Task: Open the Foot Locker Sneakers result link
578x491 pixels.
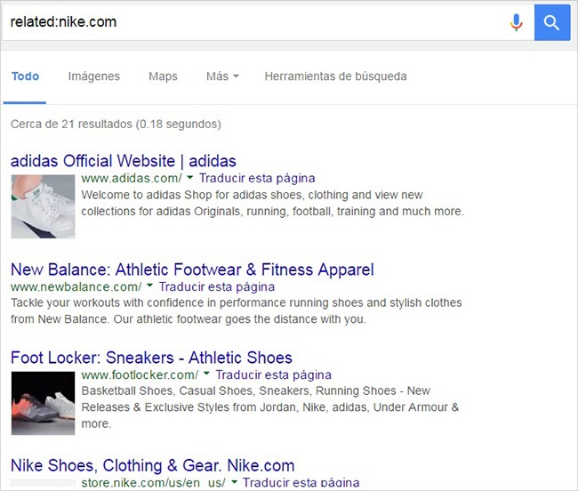Action: (151, 358)
